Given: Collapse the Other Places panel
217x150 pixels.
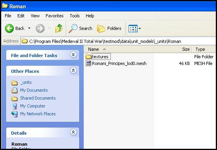Looking at the screenshot, I should (x=74, y=70).
